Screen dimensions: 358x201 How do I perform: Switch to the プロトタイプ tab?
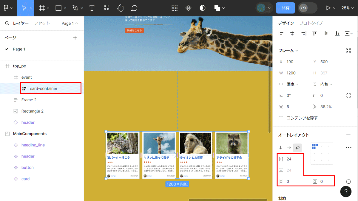point(311,23)
